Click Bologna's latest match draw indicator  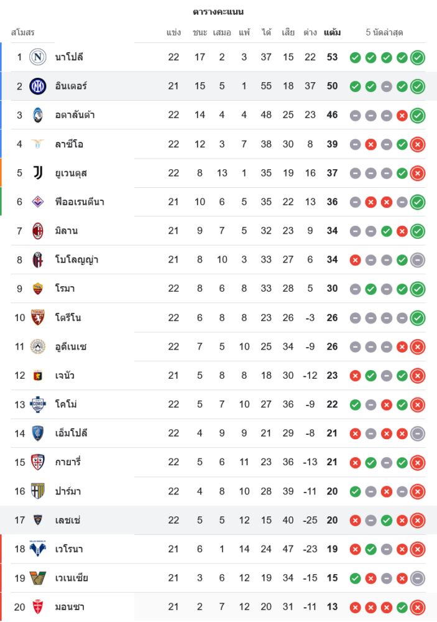(x=418, y=260)
